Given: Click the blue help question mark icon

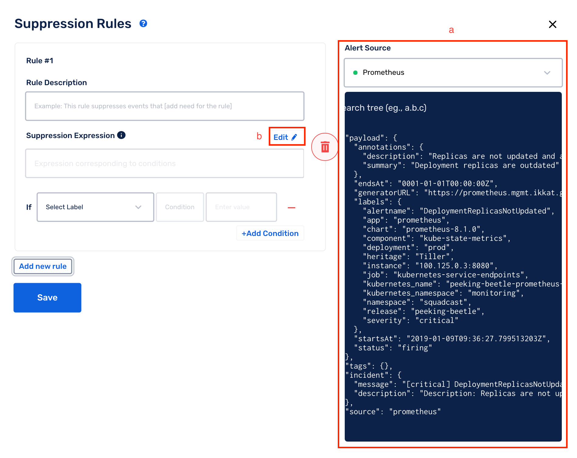Looking at the screenshot, I should click(x=143, y=23).
